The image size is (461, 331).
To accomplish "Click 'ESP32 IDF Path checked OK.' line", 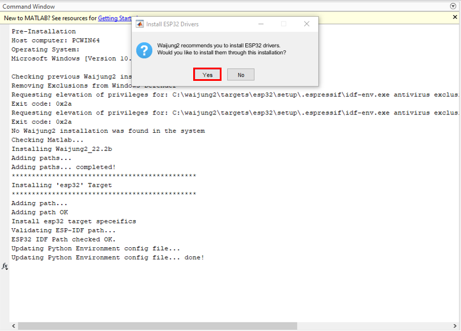I will (64, 239).
